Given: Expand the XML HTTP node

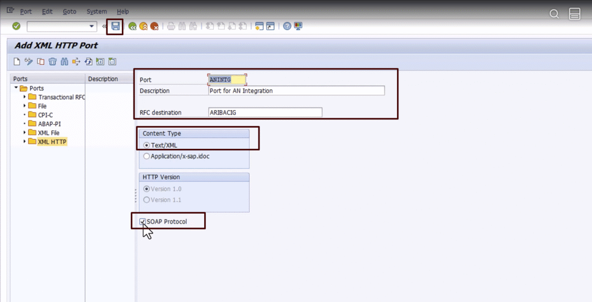Looking at the screenshot, I should [x=25, y=141].
